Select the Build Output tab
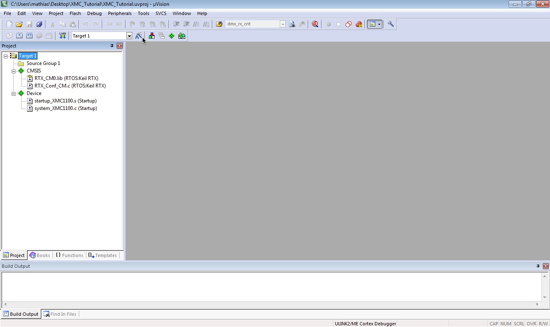This screenshot has height=327, width=550. [20, 314]
